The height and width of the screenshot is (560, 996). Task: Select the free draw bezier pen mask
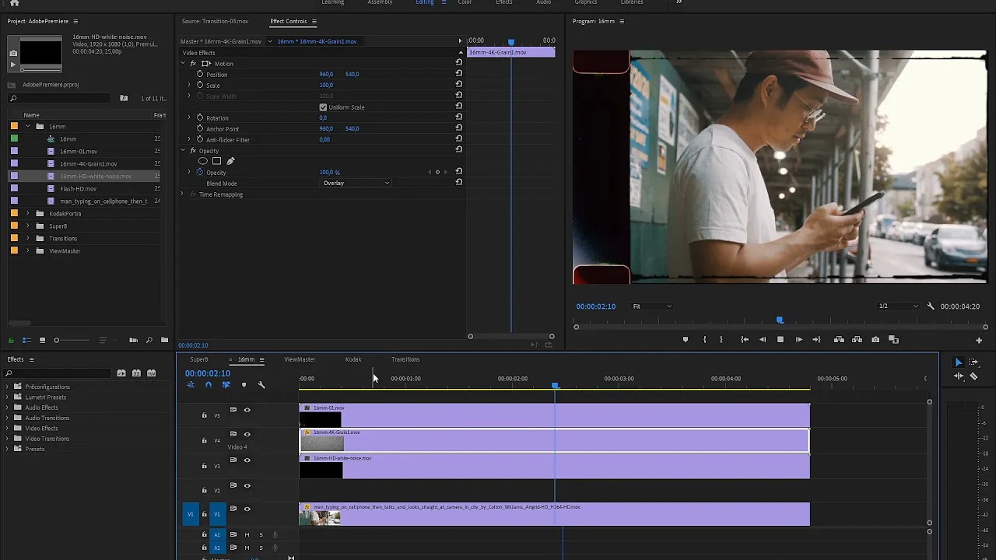pyautogui.click(x=230, y=161)
